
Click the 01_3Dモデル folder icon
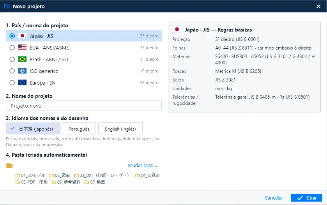coord(18,176)
